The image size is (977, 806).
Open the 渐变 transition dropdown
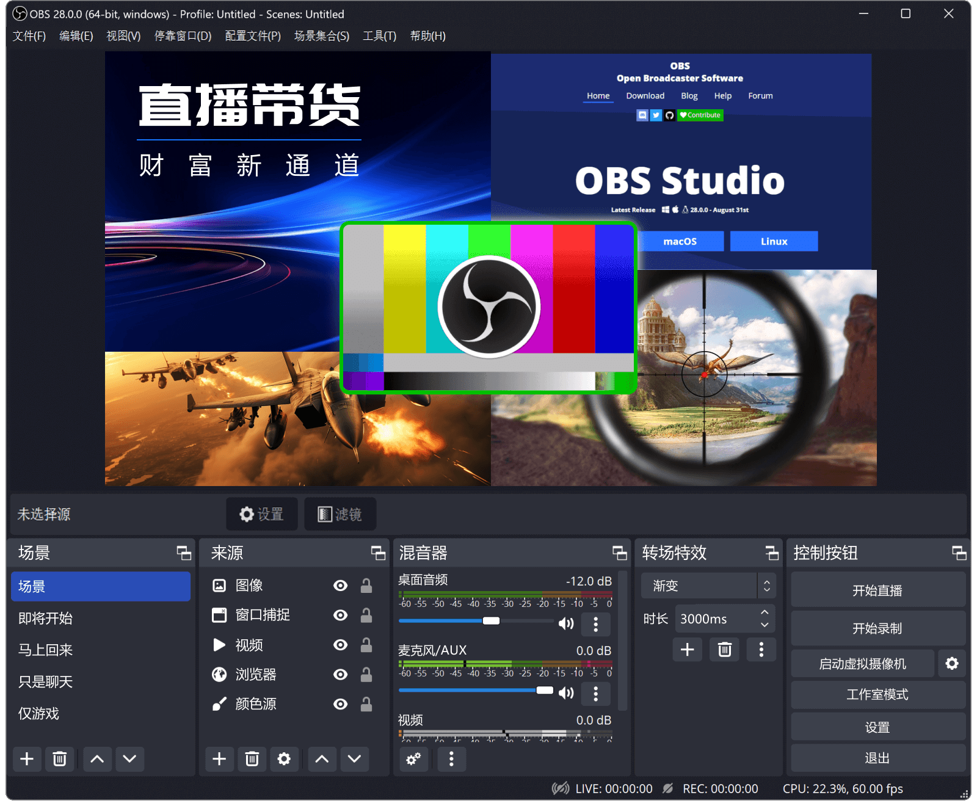point(708,586)
